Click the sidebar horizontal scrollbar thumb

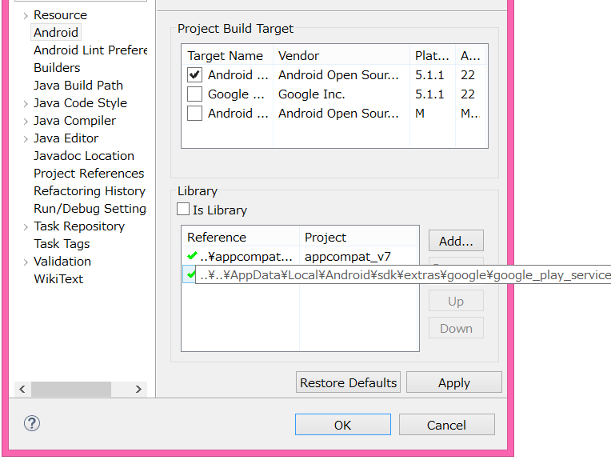point(70,389)
